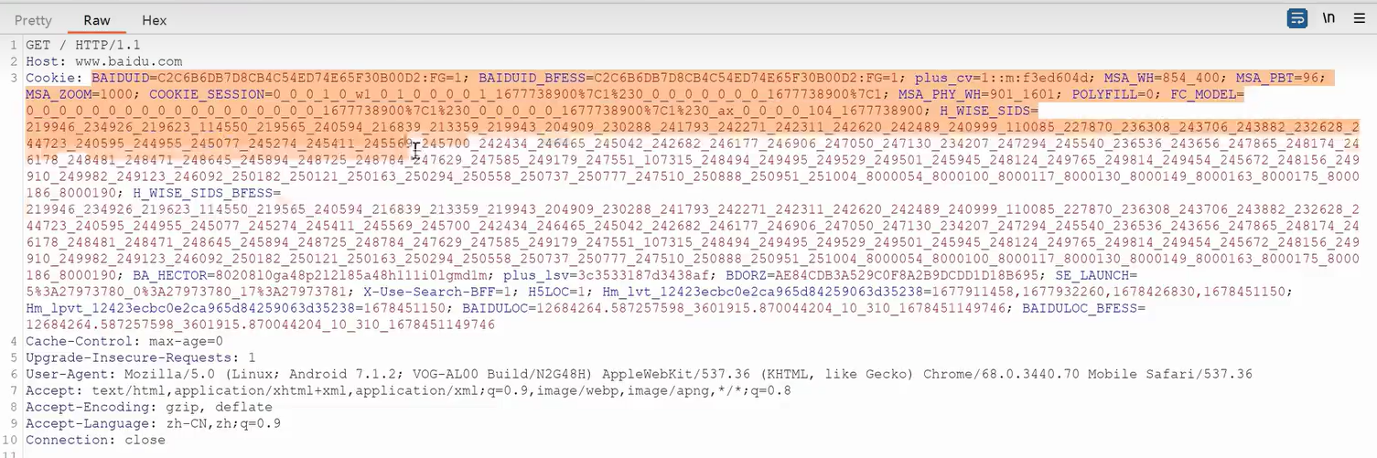Click the BAIDULOC cookie name
This screenshot has height=458, width=1377.
coord(495,308)
